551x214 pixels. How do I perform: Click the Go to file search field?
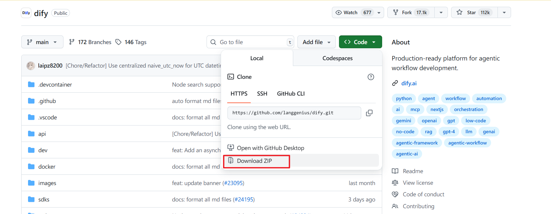tap(250, 42)
